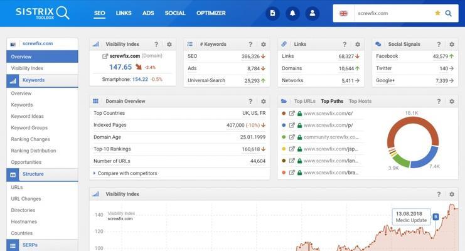The width and height of the screenshot is (465, 251).
Task: Open the document download icon in header
Action: tap(272, 13)
